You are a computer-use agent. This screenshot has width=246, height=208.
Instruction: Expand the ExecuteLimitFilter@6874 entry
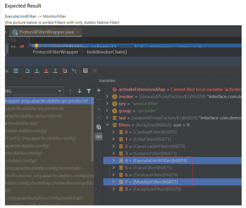click(114, 161)
